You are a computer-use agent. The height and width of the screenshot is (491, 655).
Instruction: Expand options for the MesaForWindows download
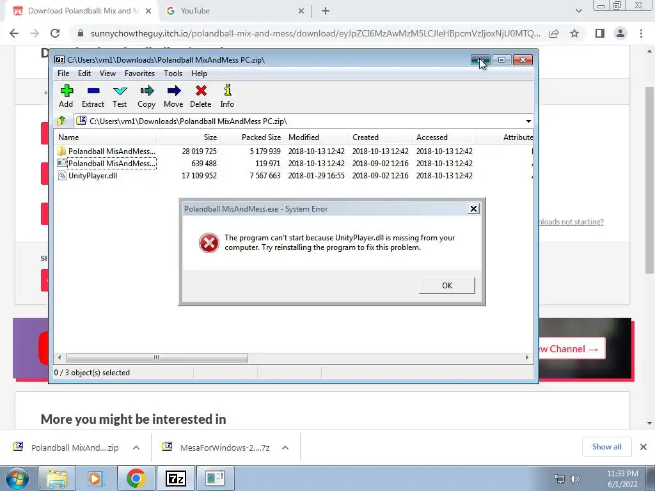(285, 448)
